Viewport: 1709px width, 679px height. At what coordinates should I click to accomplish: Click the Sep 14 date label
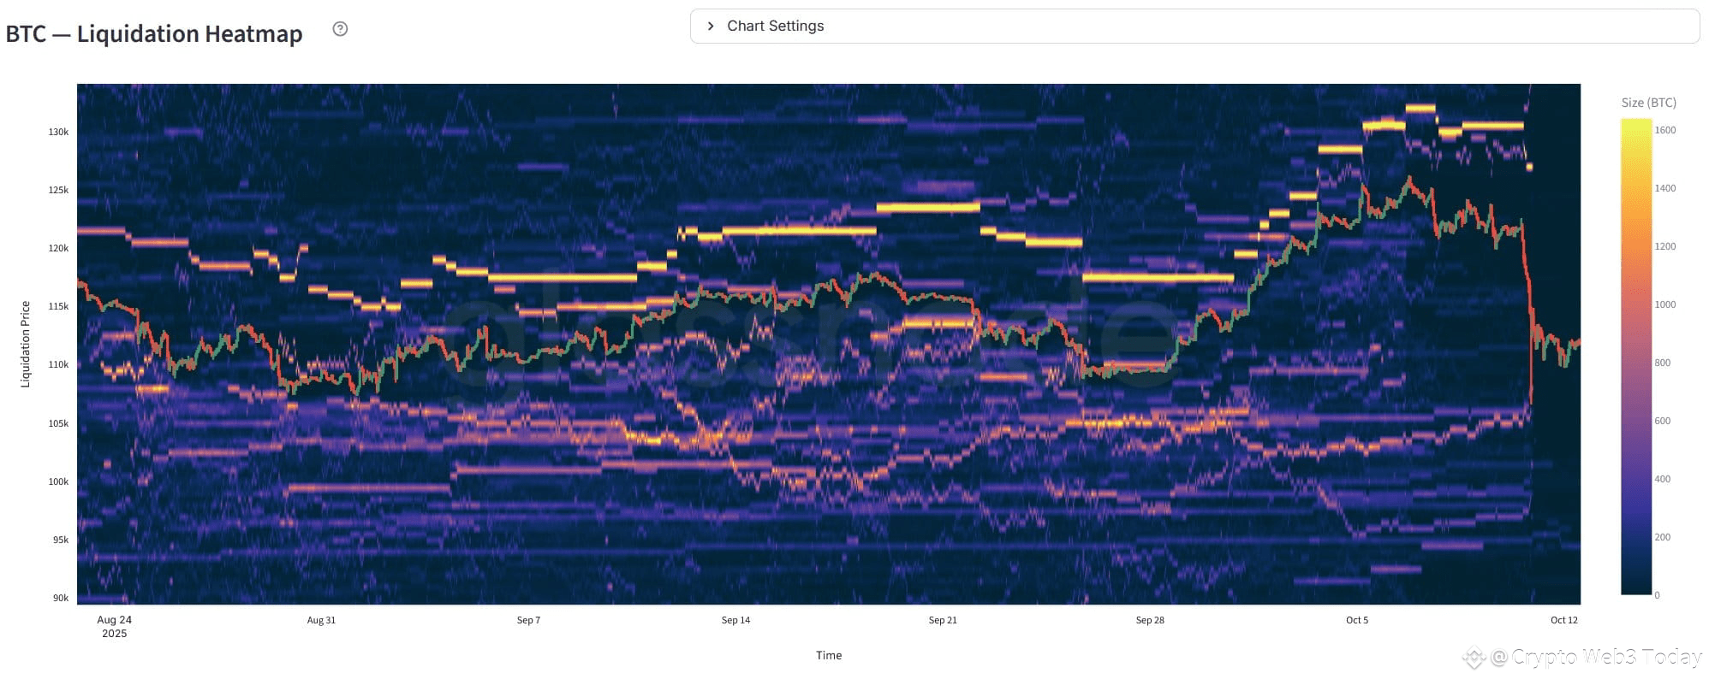click(x=735, y=620)
